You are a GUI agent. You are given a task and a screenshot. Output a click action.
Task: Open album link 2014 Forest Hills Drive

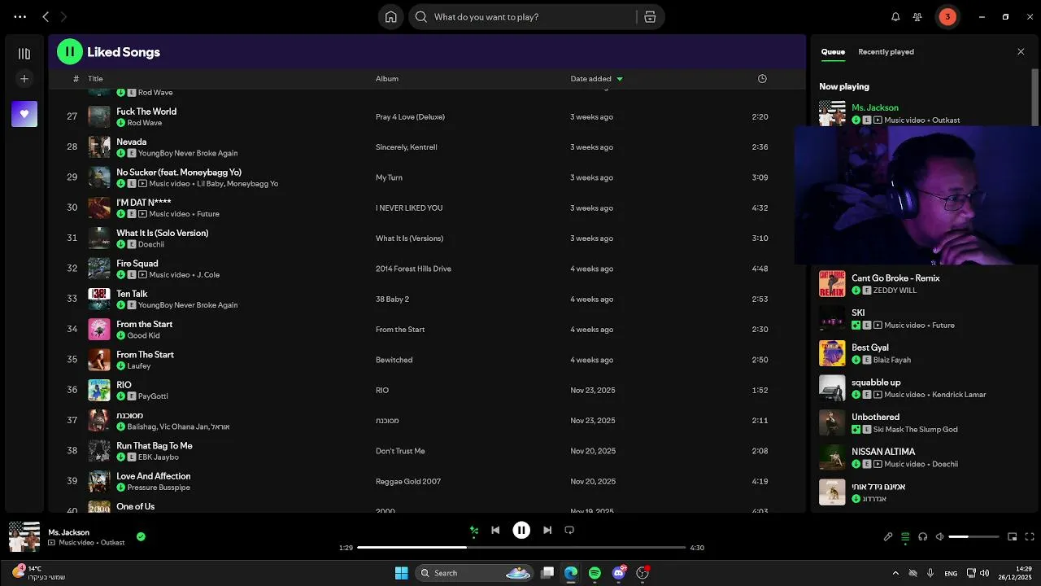coord(413,269)
